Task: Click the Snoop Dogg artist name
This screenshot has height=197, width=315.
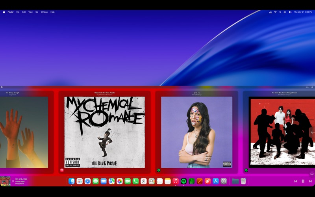Action: [x=20, y=181]
